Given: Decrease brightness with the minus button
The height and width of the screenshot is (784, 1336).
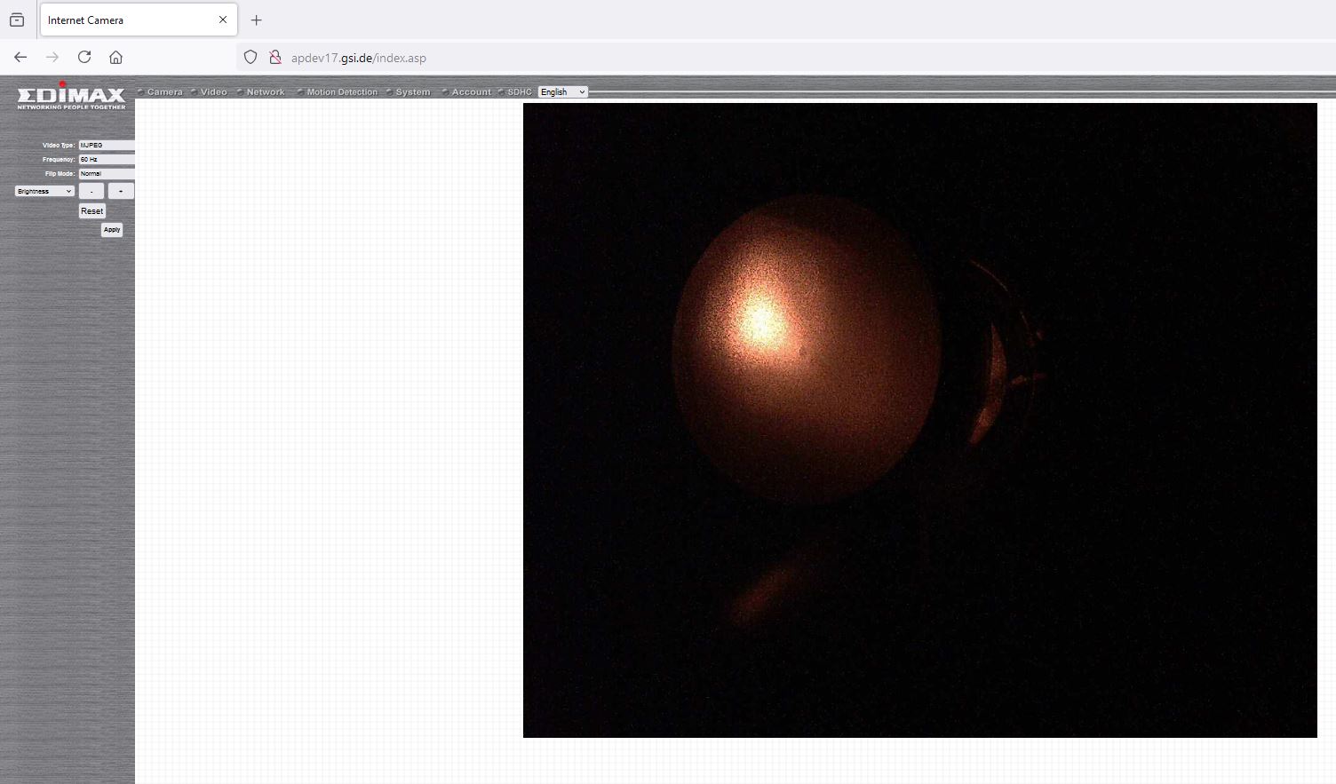Looking at the screenshot, I should point(91,191).
